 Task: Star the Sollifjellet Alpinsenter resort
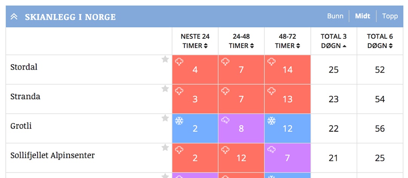click(165, 147)
